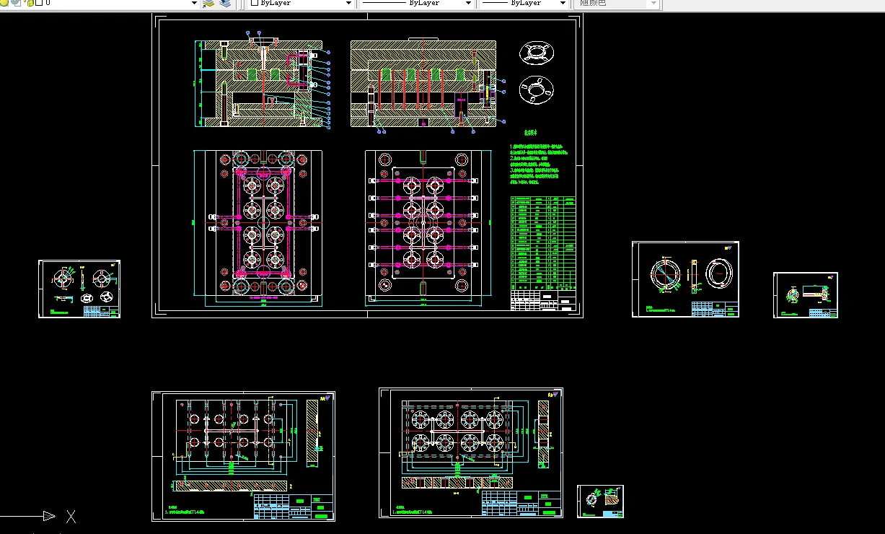Click the lower flange part view circle

pos(537,89)
